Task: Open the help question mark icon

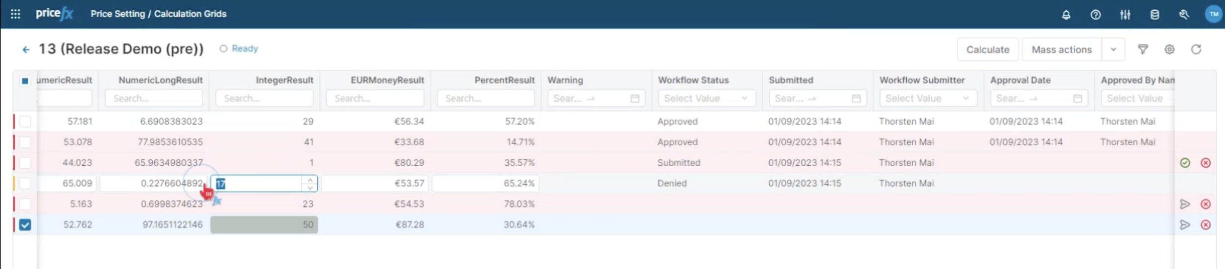Action: [x=1095, y=15]
